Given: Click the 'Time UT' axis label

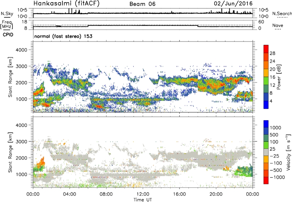Looking at the screenshot, I should 143,200.
